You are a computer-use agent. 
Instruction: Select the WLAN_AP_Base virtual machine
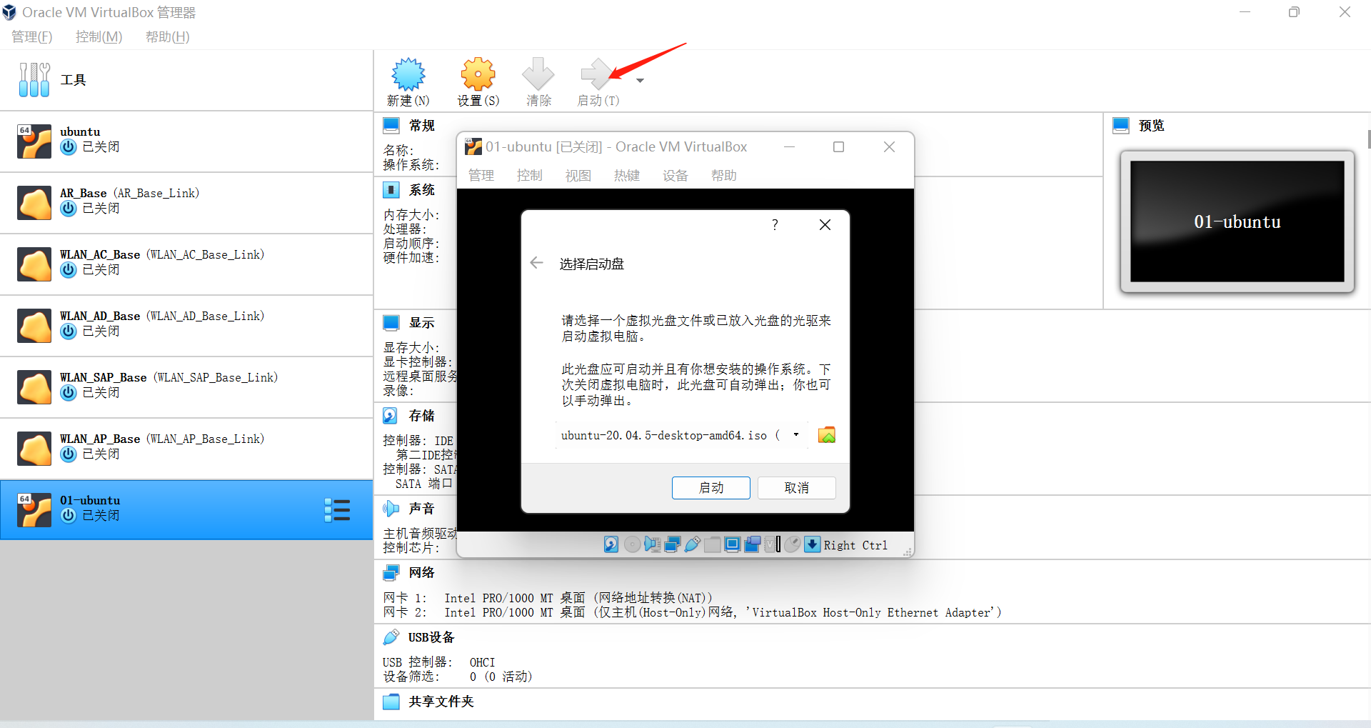pos(186,449)
